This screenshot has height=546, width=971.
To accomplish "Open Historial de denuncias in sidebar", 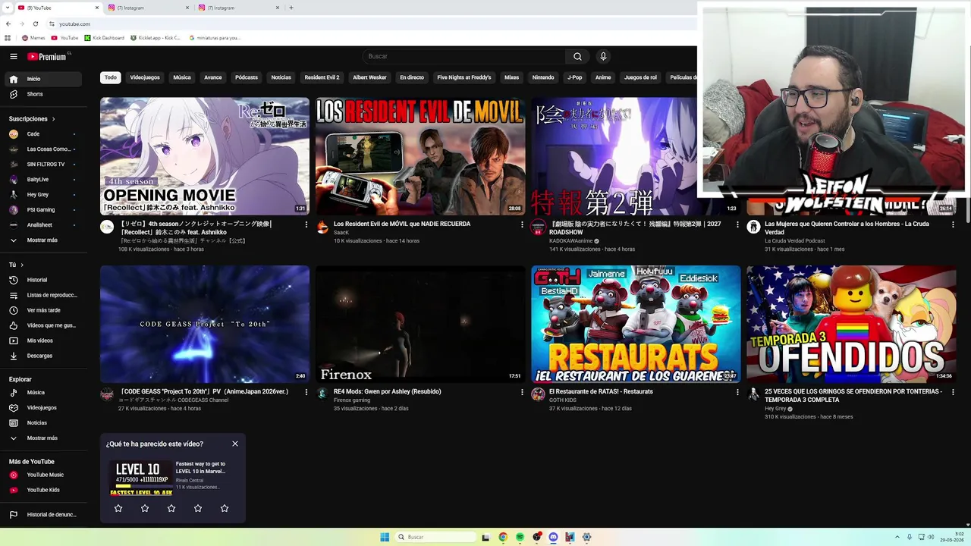I will (x=42, y=515).
